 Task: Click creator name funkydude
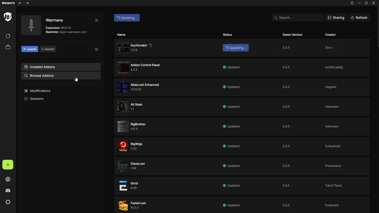[x=333, y=146]
